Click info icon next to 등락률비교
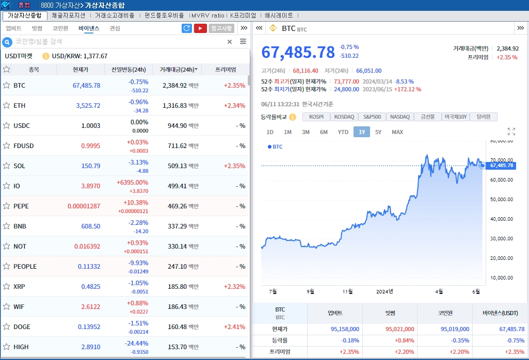 click(x=293, y=117)
